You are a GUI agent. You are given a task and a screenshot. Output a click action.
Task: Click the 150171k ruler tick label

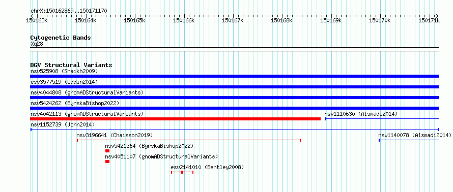pyautogui.click(x=429, y=20)
